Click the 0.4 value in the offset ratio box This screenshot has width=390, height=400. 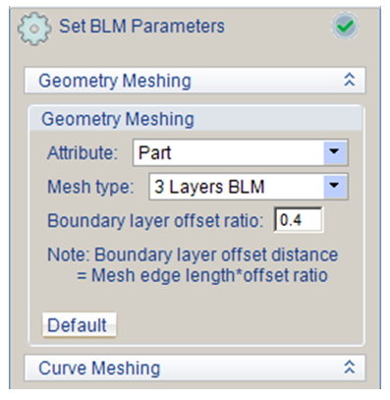point(291,220)
